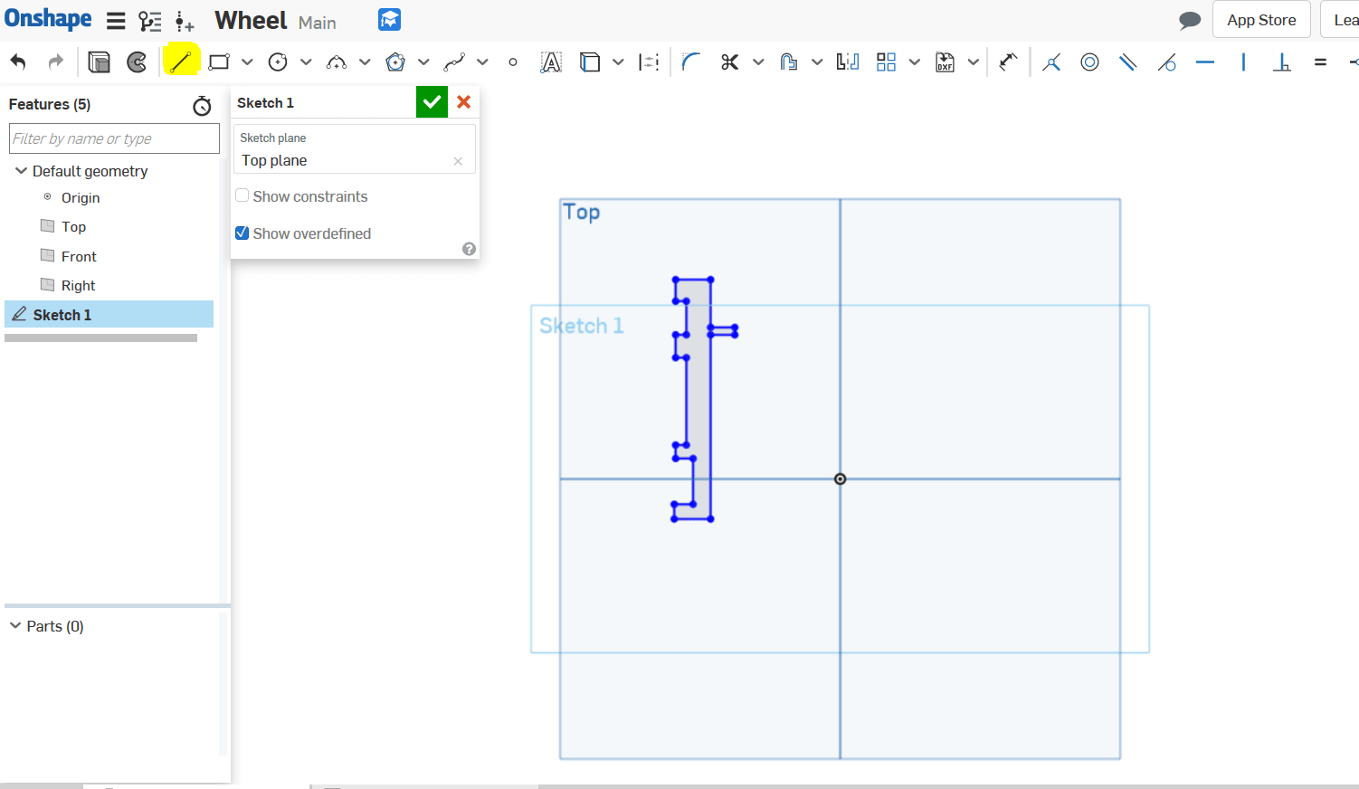The width and height of the screenshot is (1359, 789).
Task: Focus the Filter by name or type field
Action: coord(114,138)
